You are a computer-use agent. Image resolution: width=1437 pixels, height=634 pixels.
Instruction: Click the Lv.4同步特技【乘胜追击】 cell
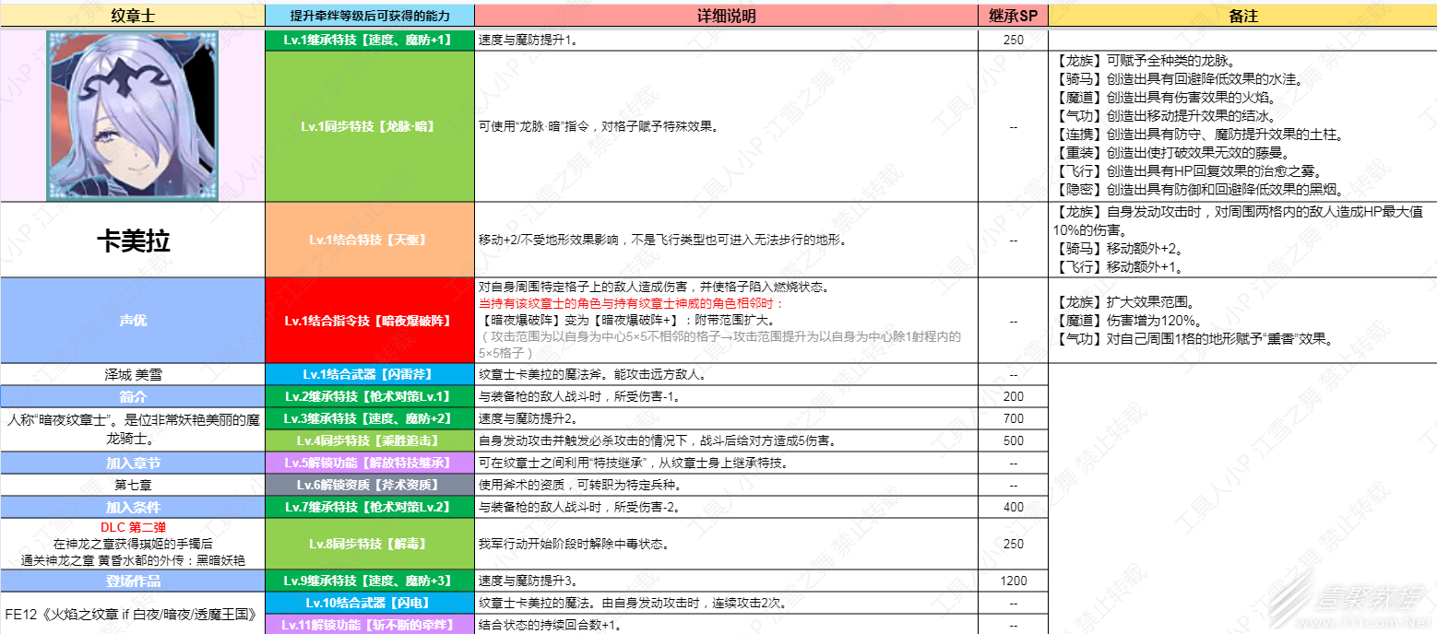pyautogui.click(x=370, y=440)
